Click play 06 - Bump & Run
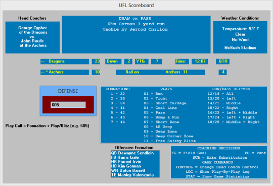The height and width of the screenshot is (186, 273). coord(162,117)
